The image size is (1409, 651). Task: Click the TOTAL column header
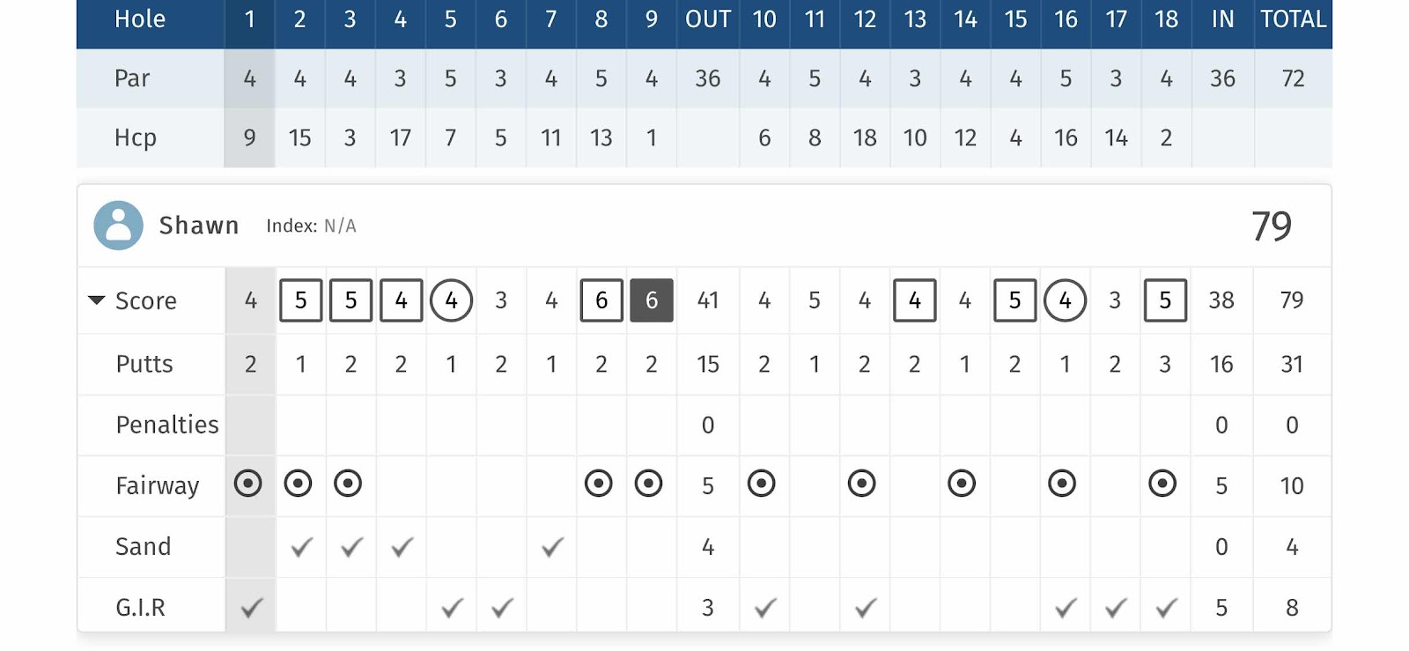pyautogui.click(x=1293, y=19)
